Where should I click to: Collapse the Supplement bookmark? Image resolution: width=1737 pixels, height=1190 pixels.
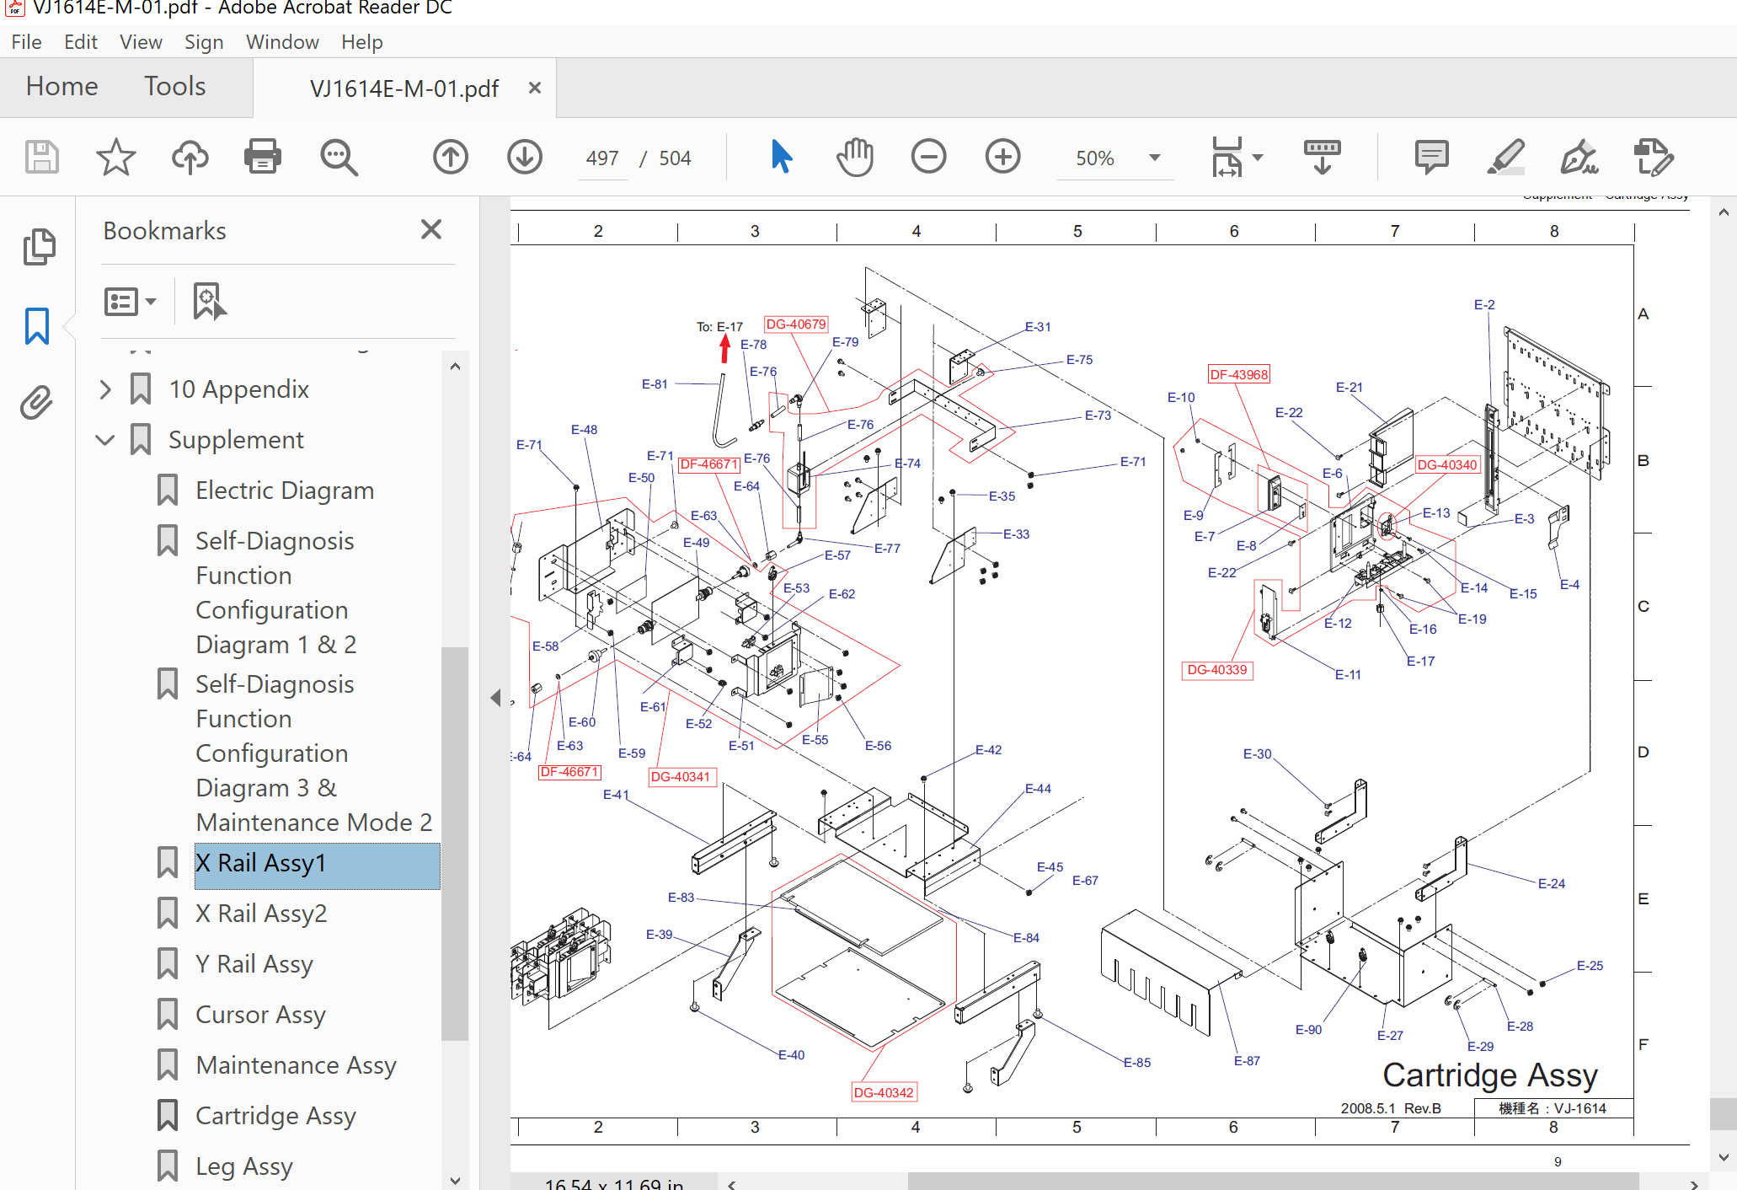105,440
